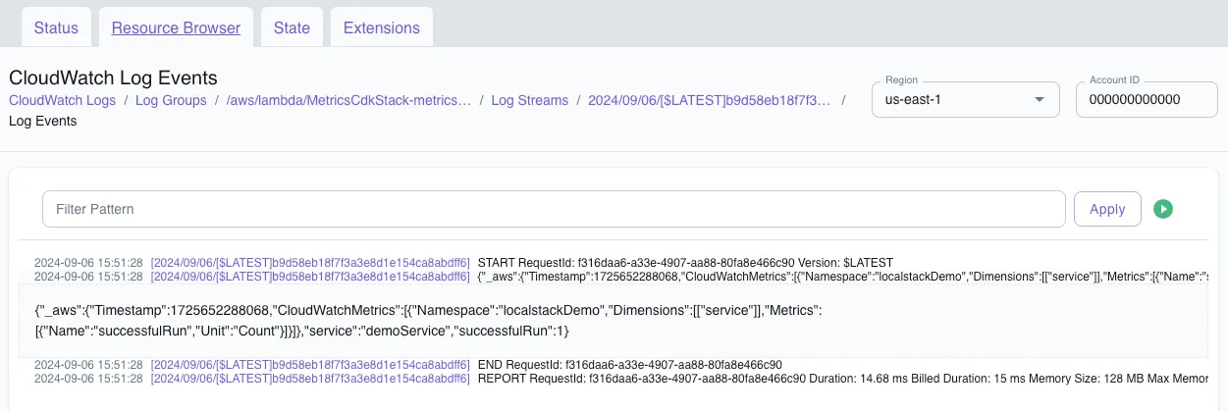Select the START RequestId log message
1228x411 pixels.
pos(685,263)
